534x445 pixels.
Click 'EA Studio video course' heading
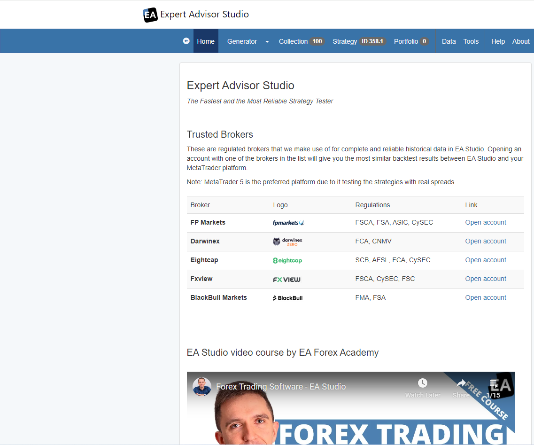click(x=282, y=352)
